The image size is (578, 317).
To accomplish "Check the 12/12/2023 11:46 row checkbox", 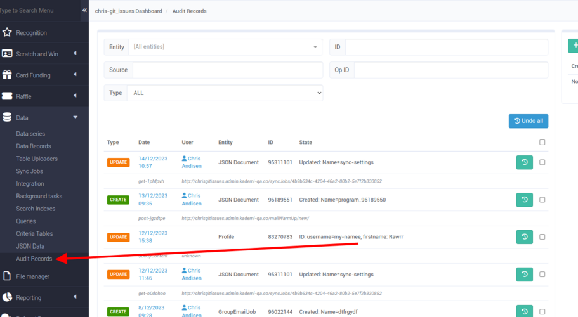I will [542, 275].
